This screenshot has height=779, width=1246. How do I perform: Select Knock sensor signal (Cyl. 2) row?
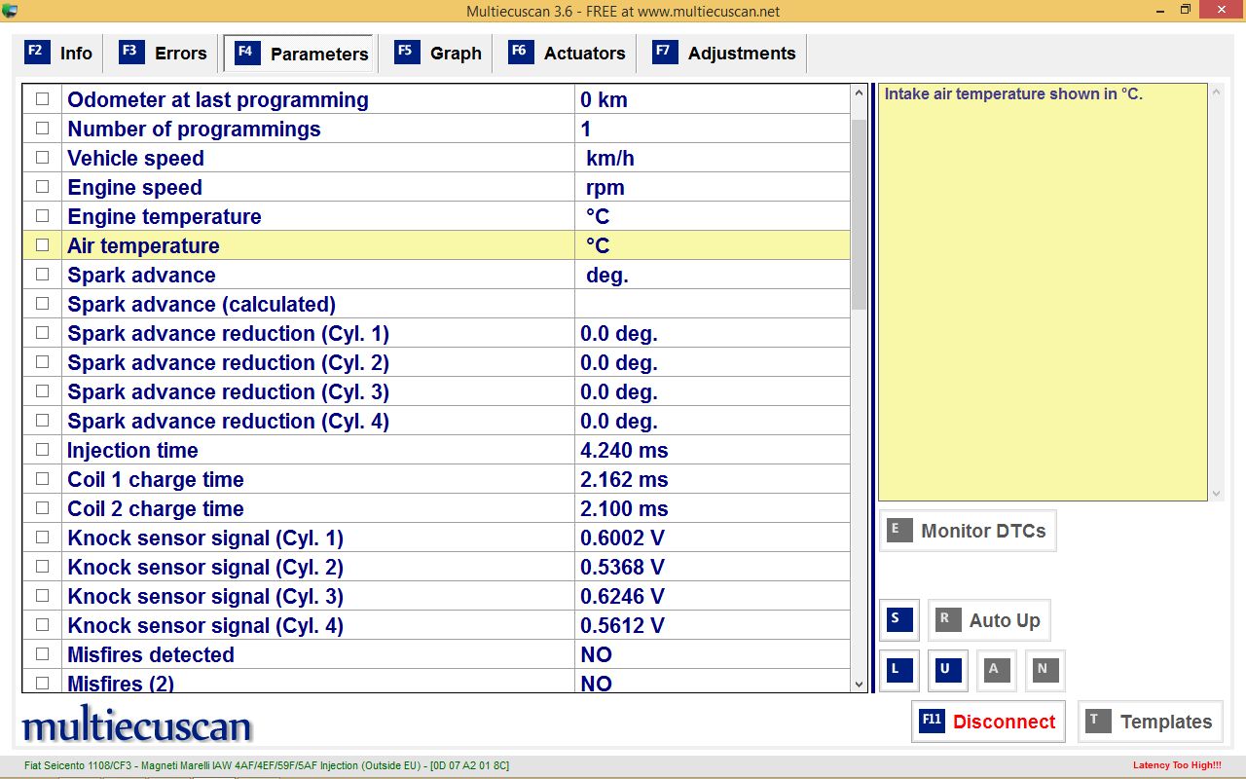click(436, 567)
